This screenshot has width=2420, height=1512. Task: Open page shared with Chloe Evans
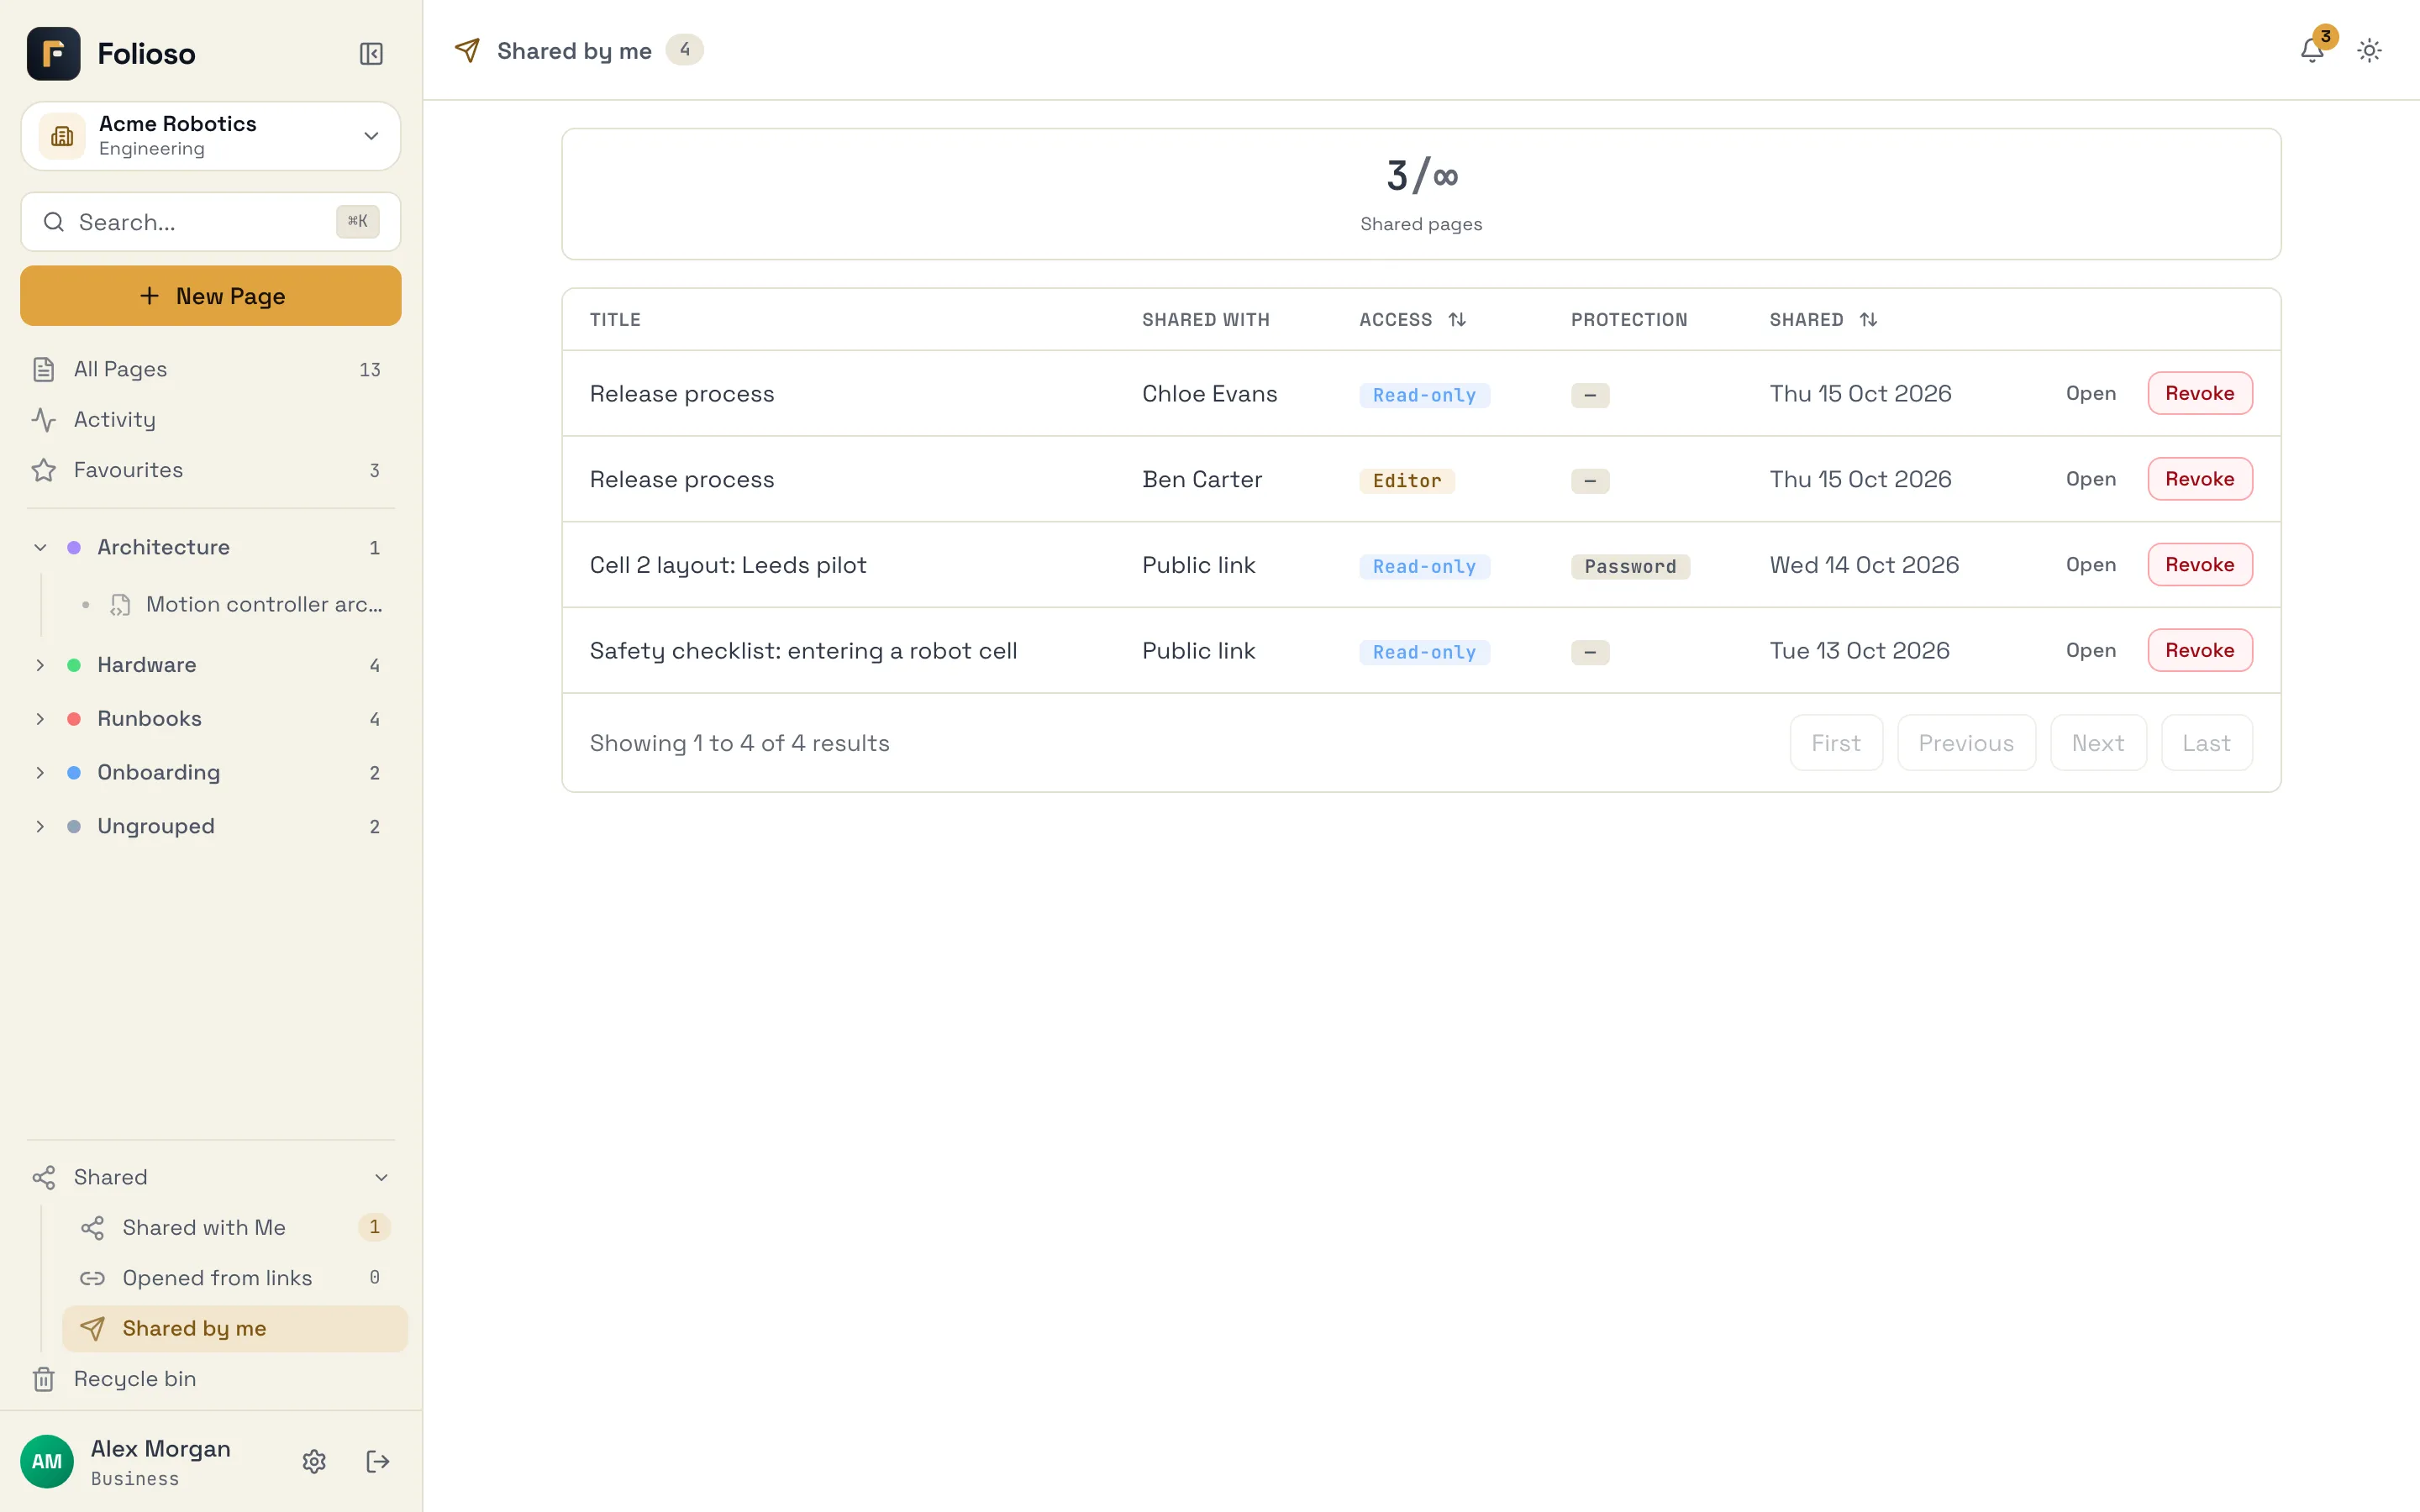tap(2090, 393)
